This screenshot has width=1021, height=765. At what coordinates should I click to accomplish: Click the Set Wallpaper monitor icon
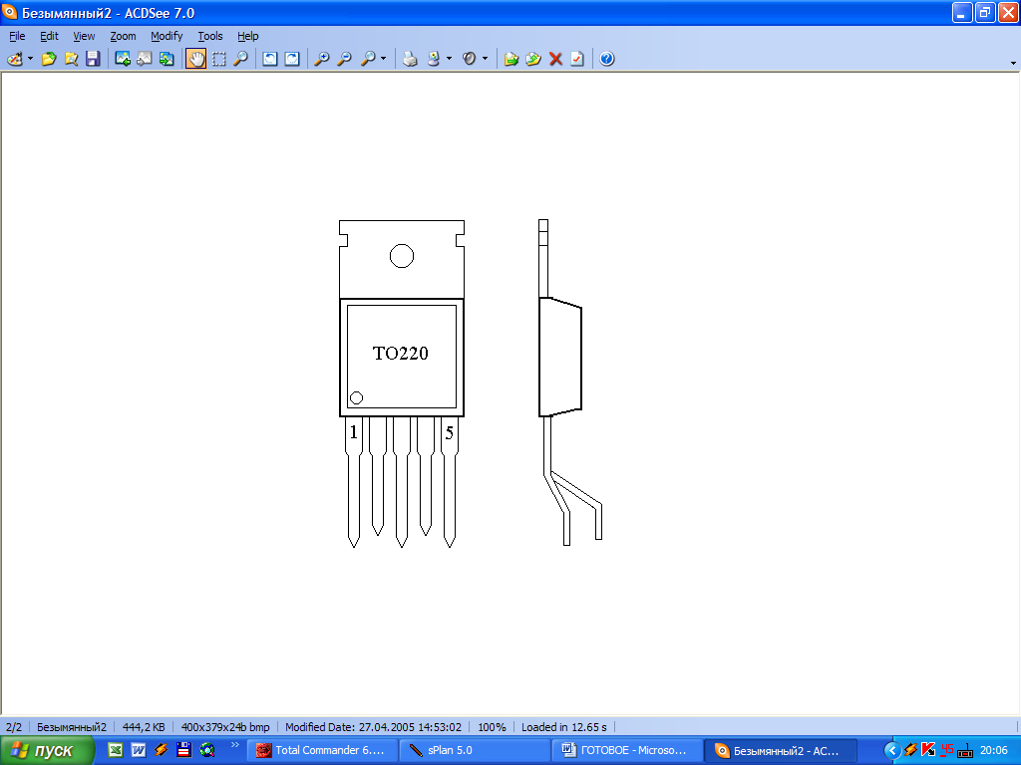434,59
